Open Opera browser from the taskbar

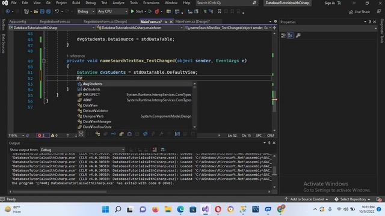(218, 209)
